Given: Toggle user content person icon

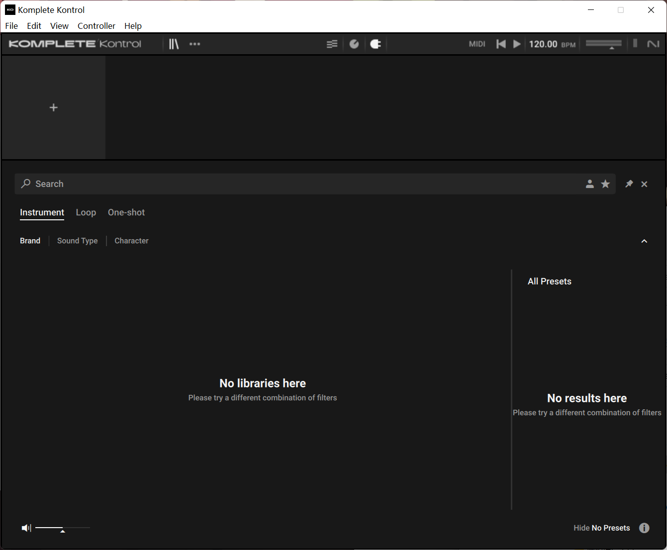Looking at the screenshot, I should tap(589, 184).
